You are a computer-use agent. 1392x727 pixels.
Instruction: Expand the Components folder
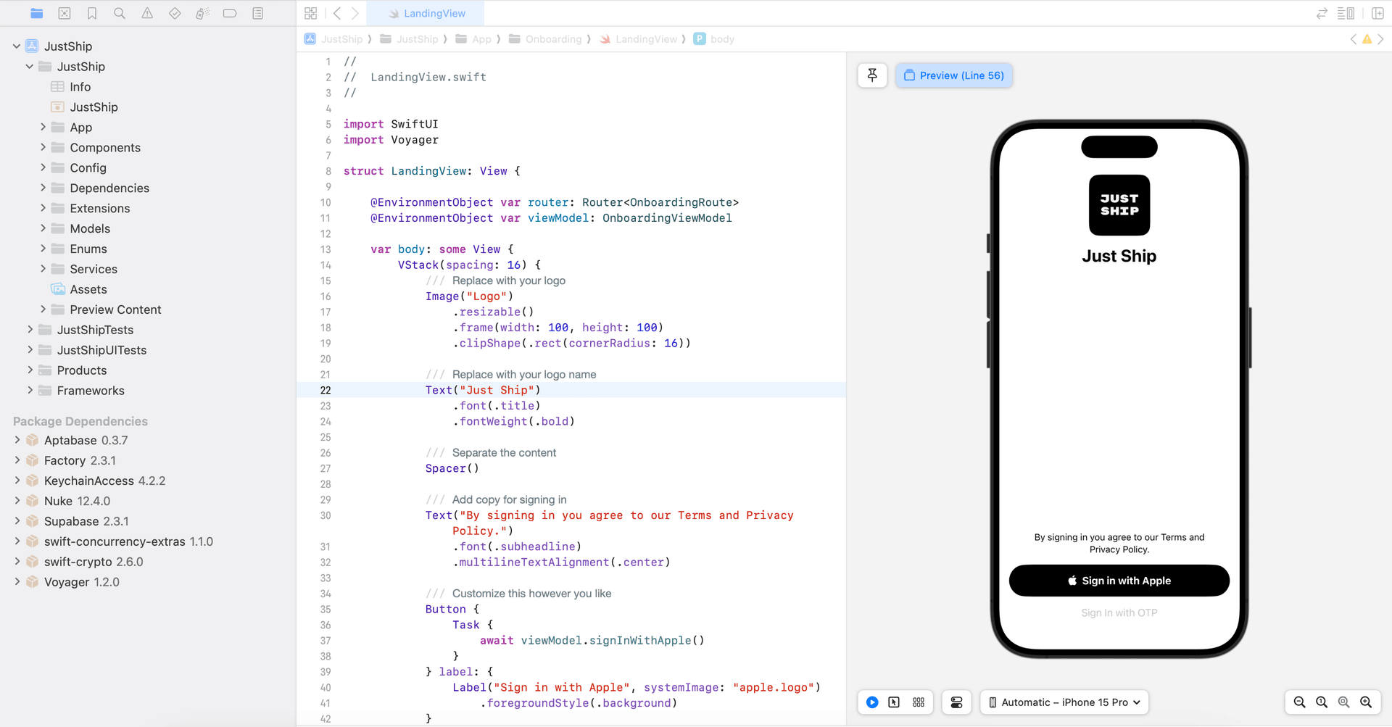click(x=43, y=147)
